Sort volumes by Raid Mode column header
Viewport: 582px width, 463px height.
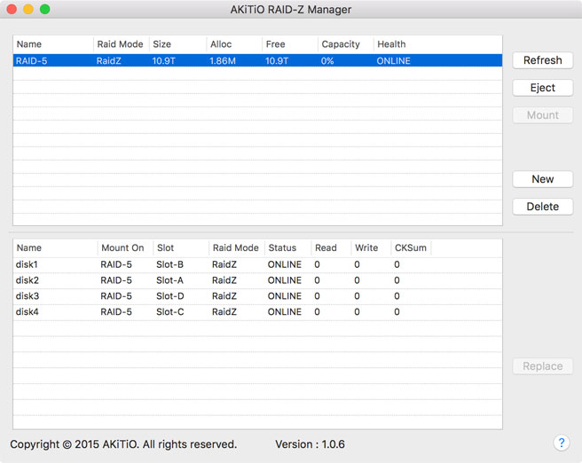(120, 44)
